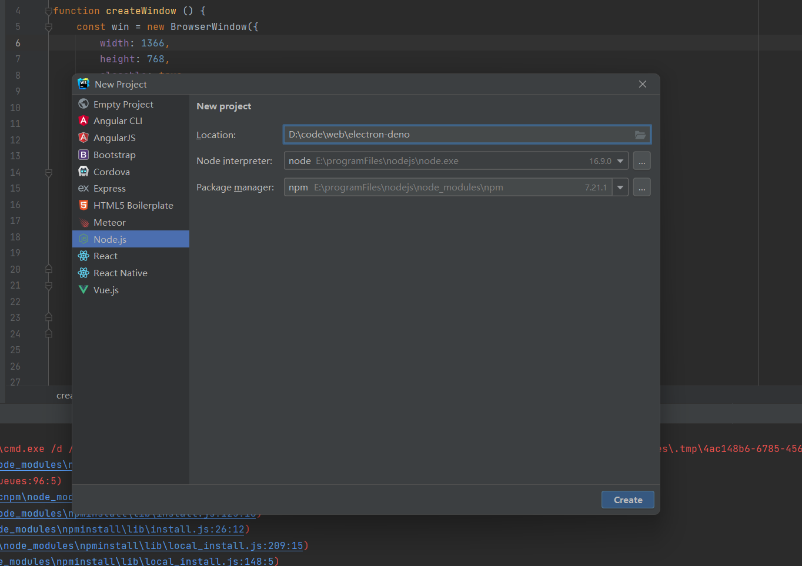The width and height of the screenshot is (802, 566).
Task: Click the Meteor streak icon
Action: click(x=83, y=222)
